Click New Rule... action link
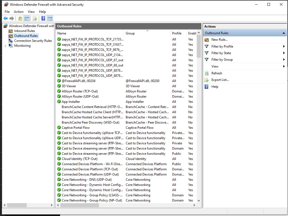Viewport: 288px width, 216px height. (219, 40)
